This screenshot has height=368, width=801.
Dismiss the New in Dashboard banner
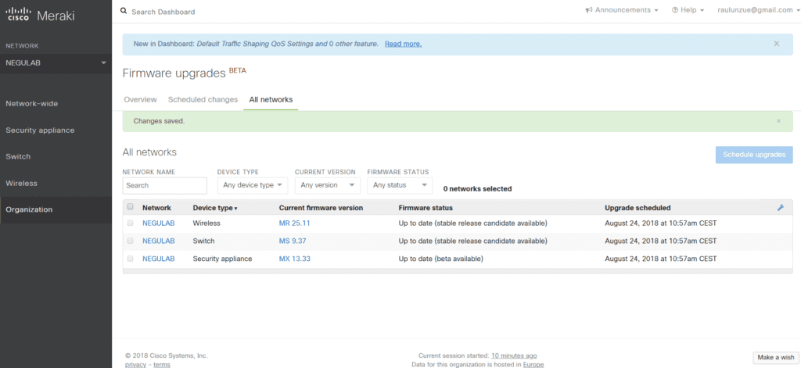777,44
